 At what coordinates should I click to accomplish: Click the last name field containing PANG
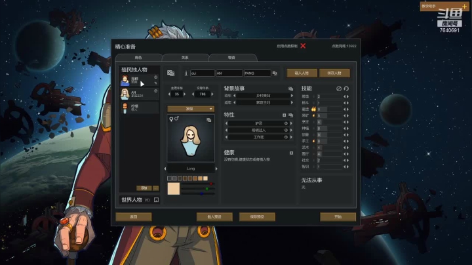tap(258, 73)
